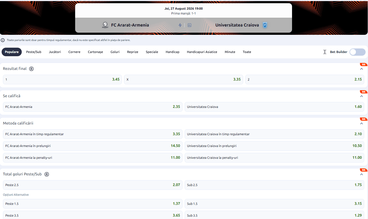Show all markets with the Toate tab
The image size is (368, 219).
click(247, 52)
